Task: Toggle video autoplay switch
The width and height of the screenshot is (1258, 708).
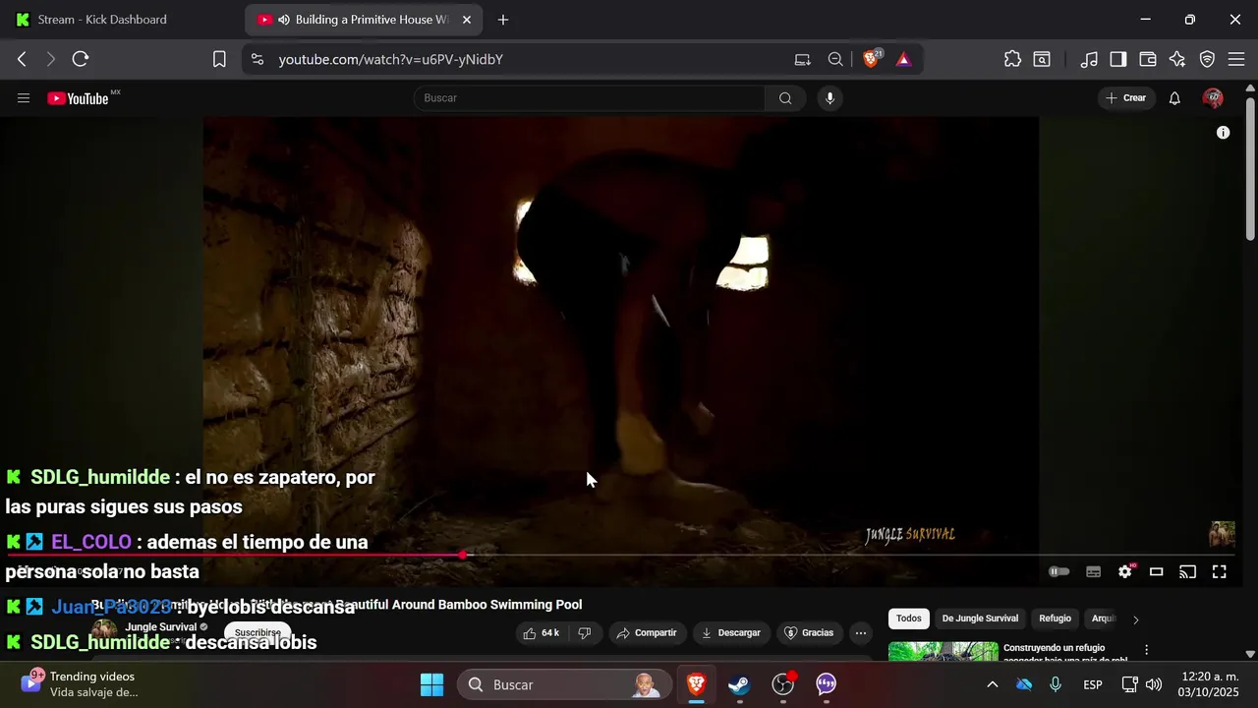Action: 1058,571
